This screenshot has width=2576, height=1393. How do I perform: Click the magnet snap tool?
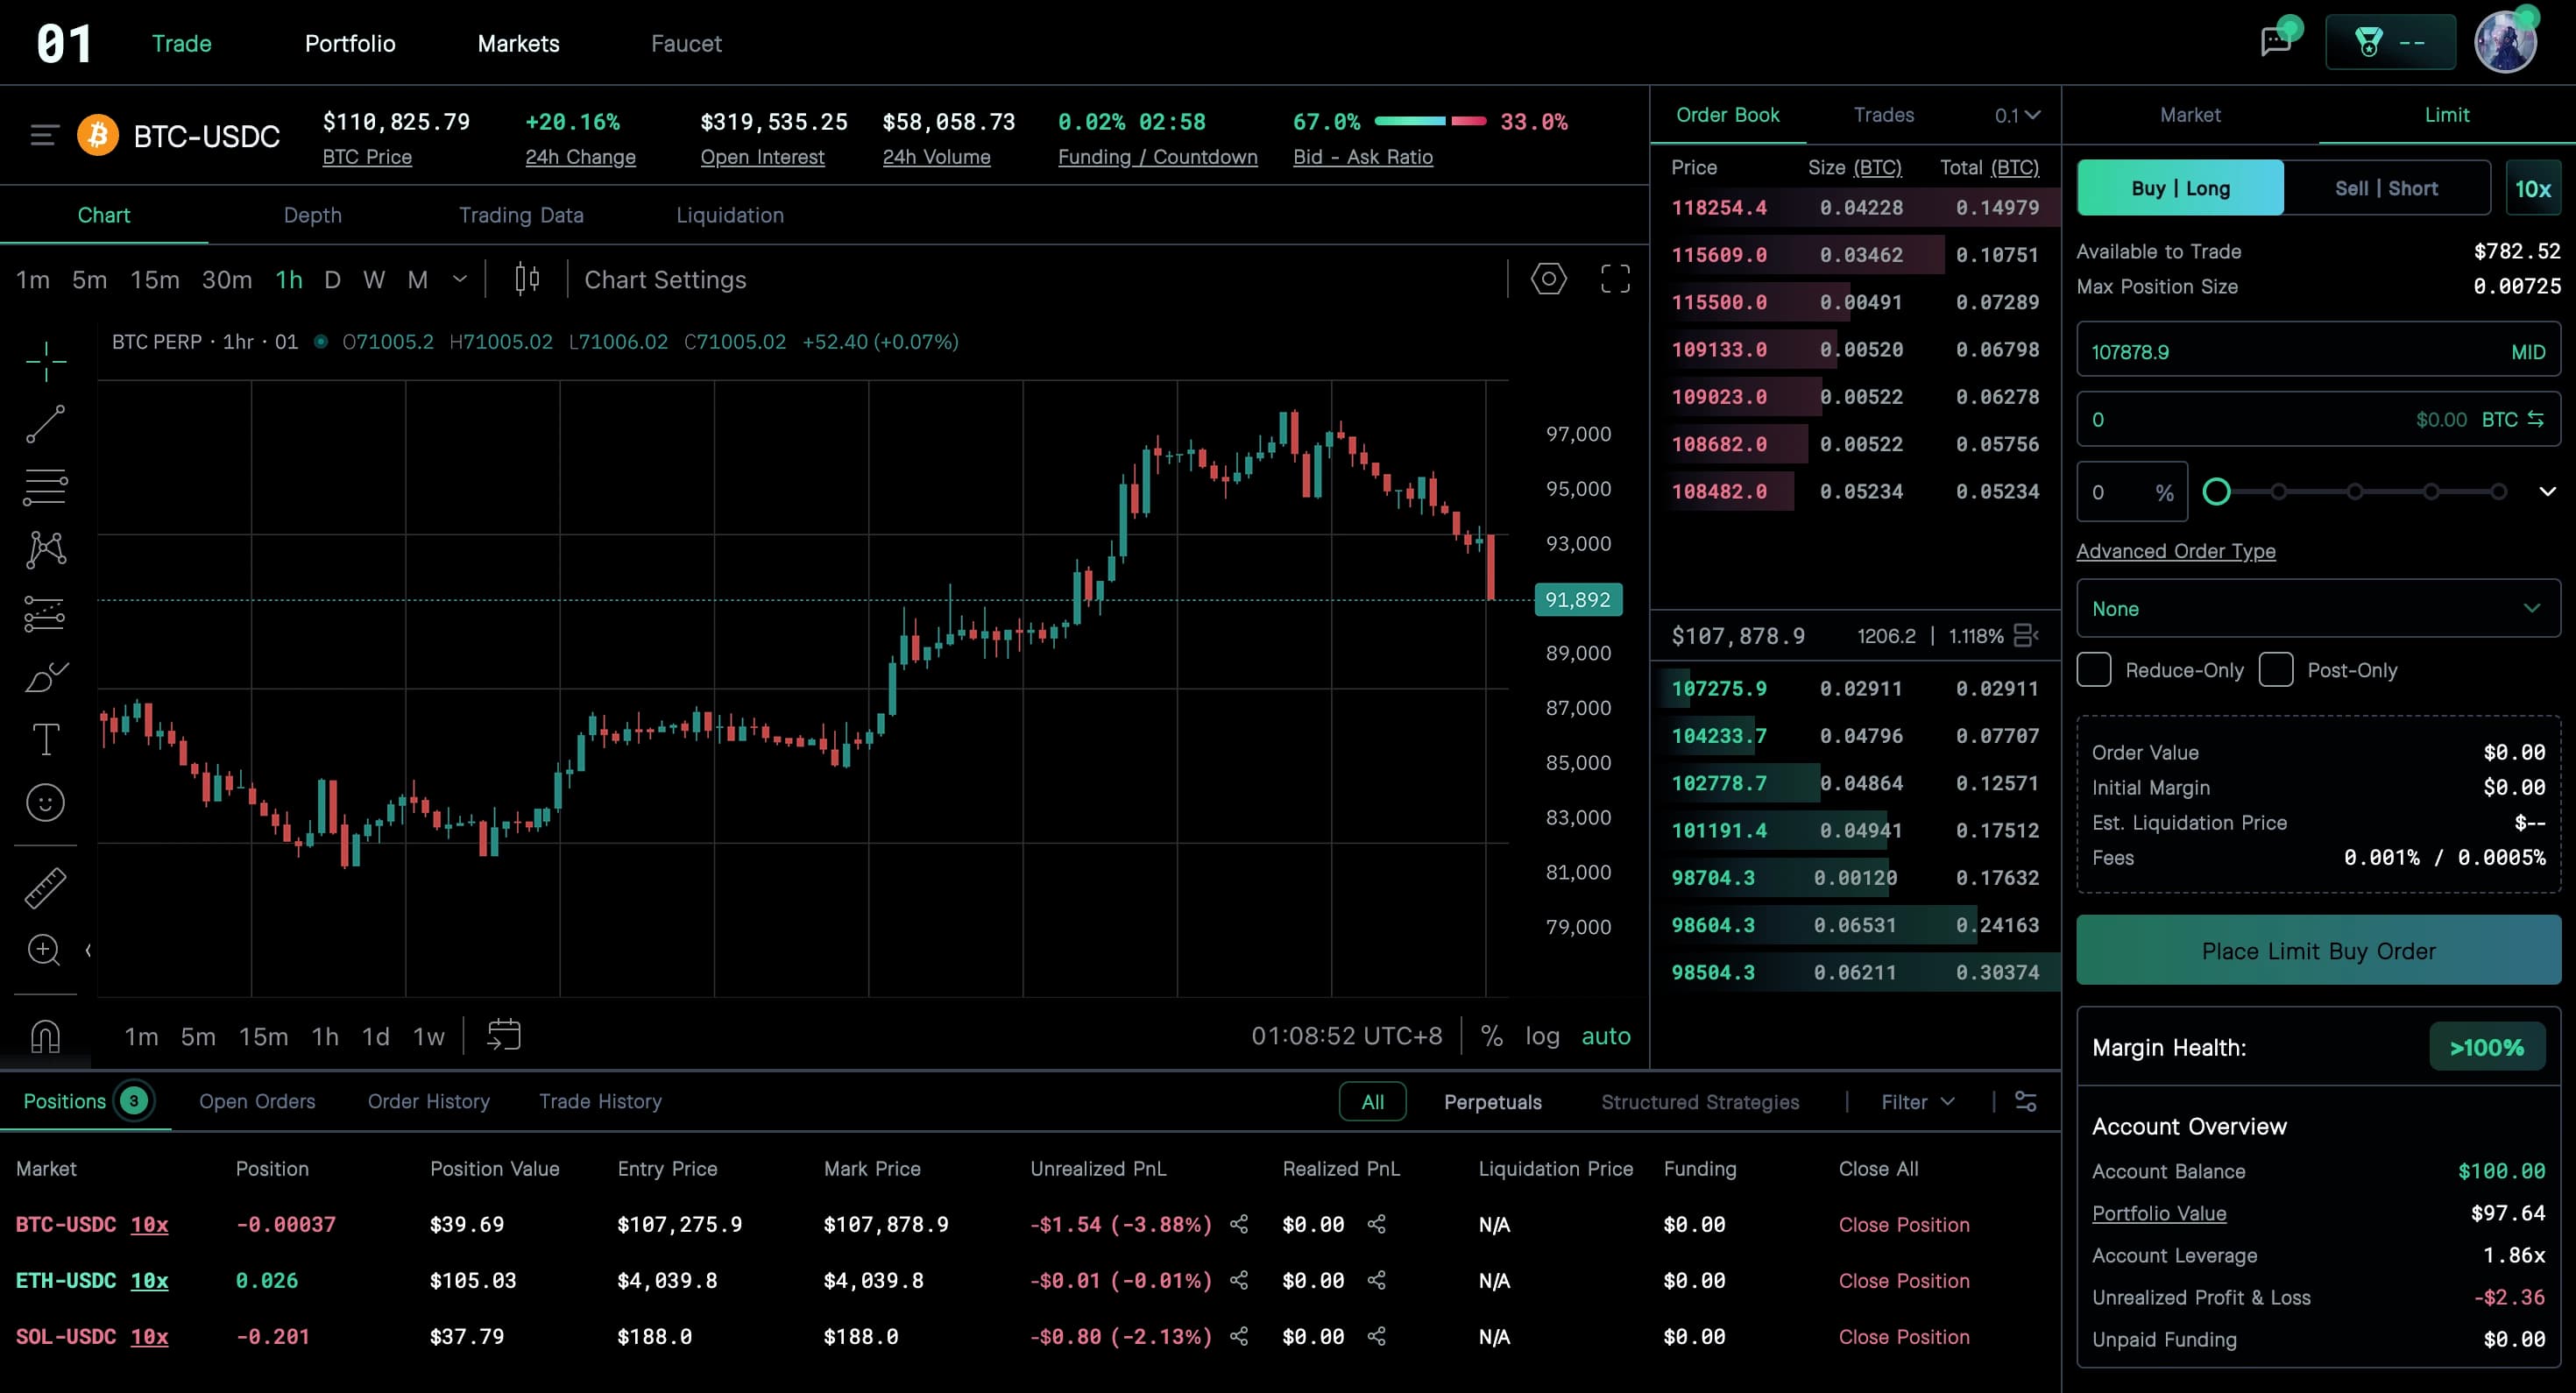click(x=45, y=1036)
